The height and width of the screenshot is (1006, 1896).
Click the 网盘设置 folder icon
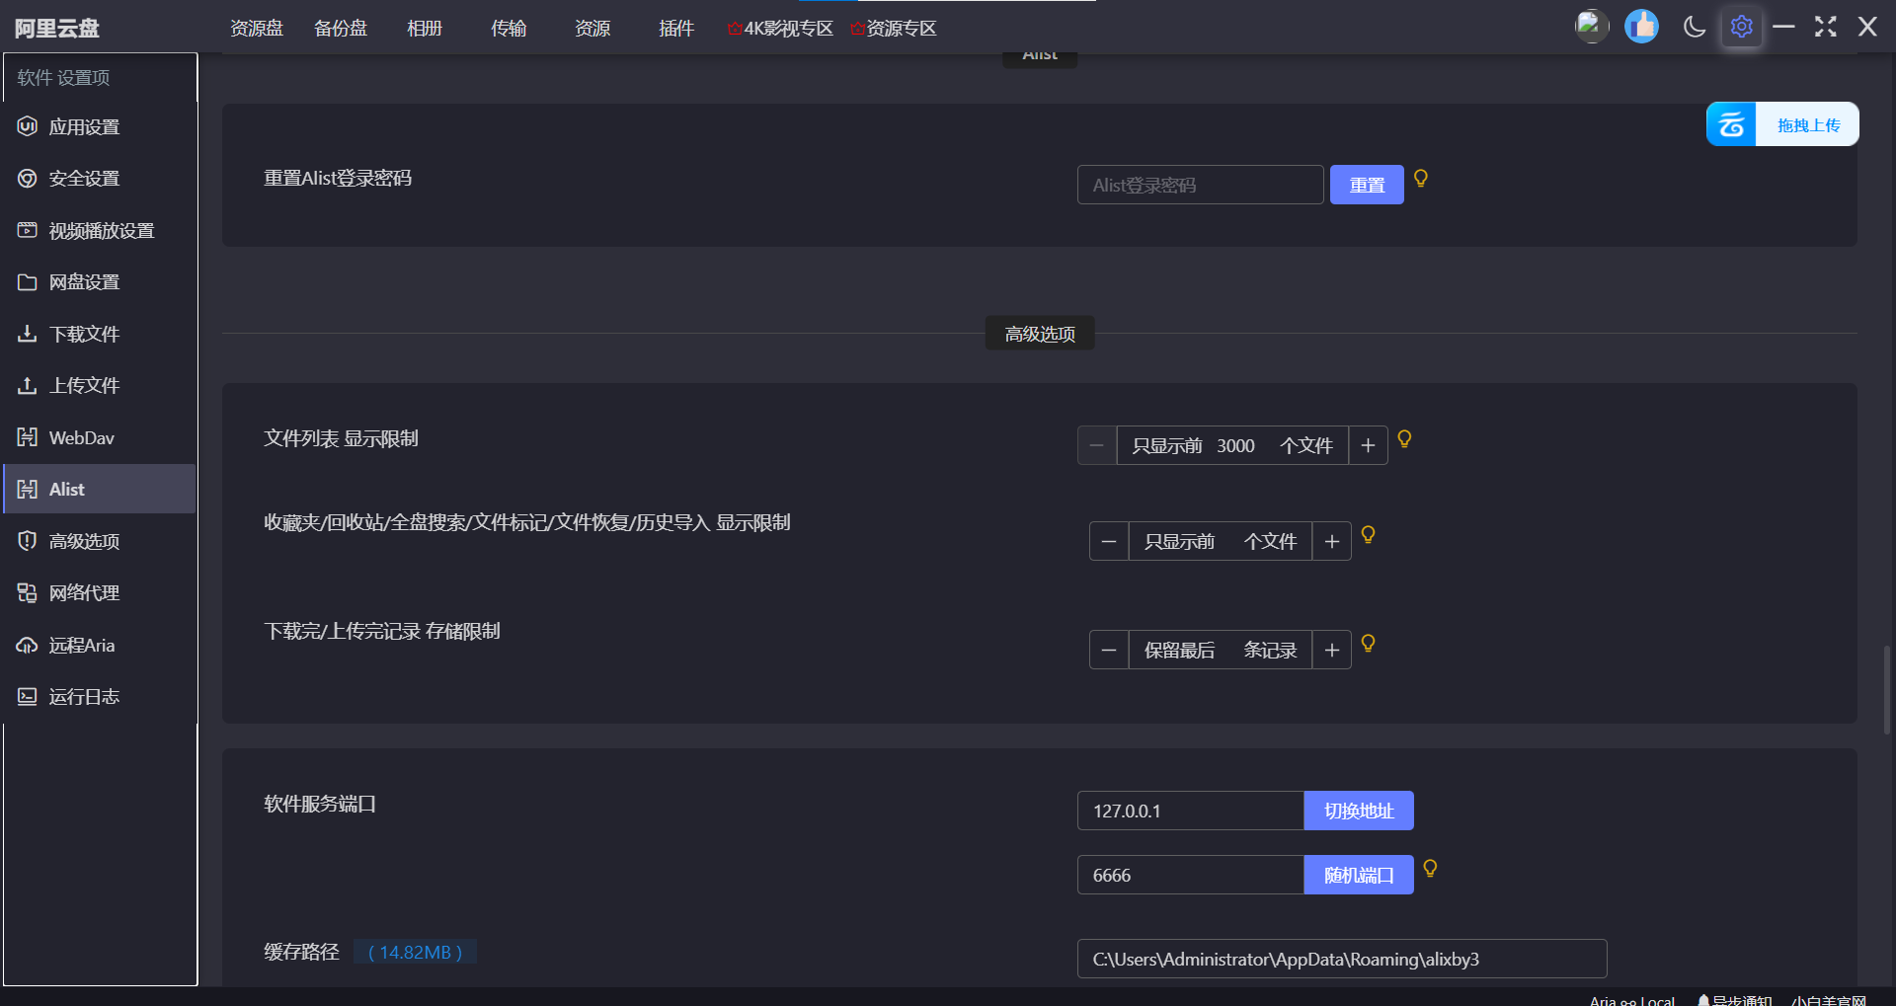point(28,282)
